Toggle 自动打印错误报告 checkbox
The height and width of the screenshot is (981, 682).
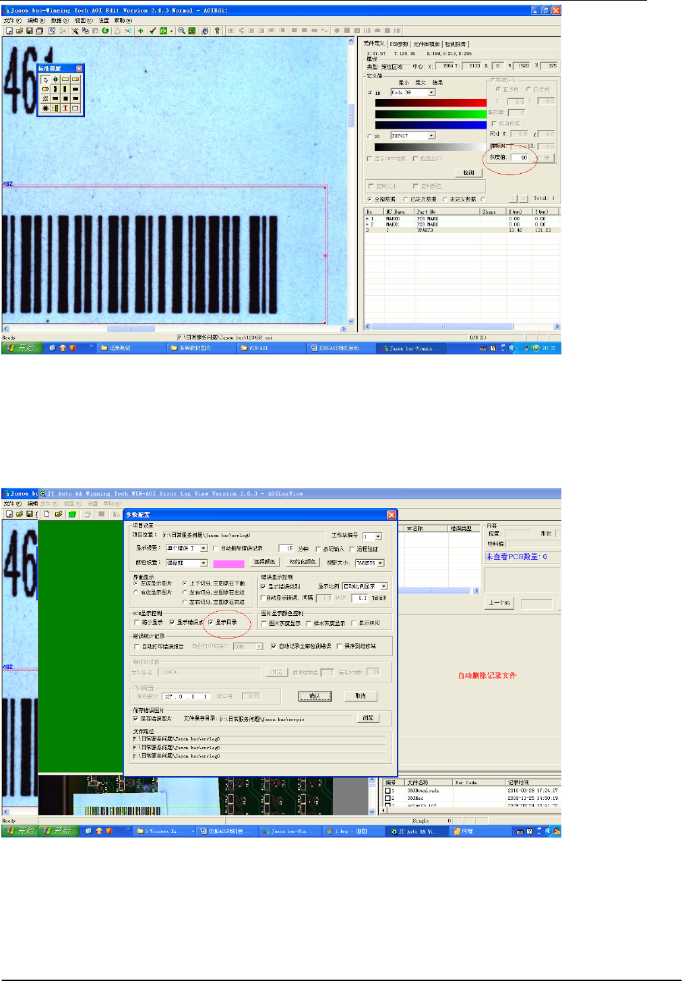coord(137,646)
